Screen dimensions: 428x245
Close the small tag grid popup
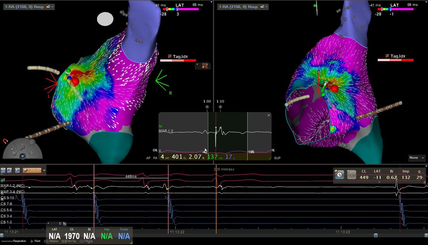[197, 64]
